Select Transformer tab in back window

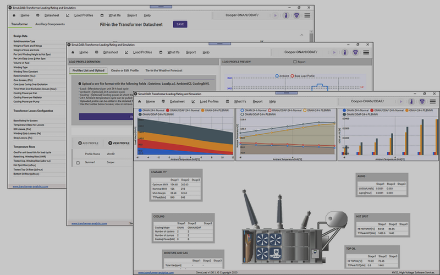[19, 24]
